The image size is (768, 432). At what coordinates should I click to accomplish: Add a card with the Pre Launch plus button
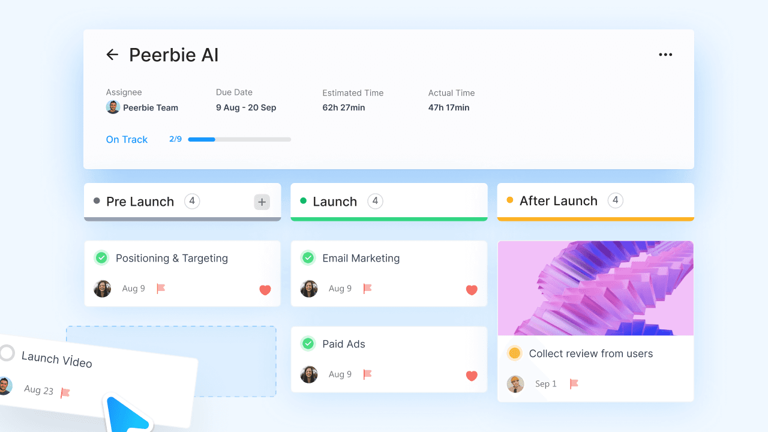pyautogui.click(x=262, y=202)
